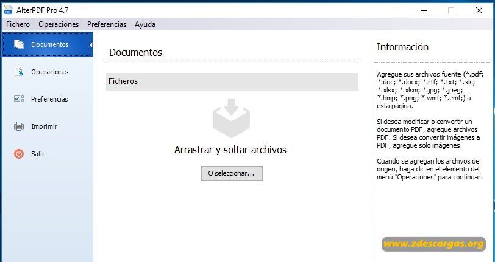Go to Operaciones label in the sidebar

click(x=50, y=72)
